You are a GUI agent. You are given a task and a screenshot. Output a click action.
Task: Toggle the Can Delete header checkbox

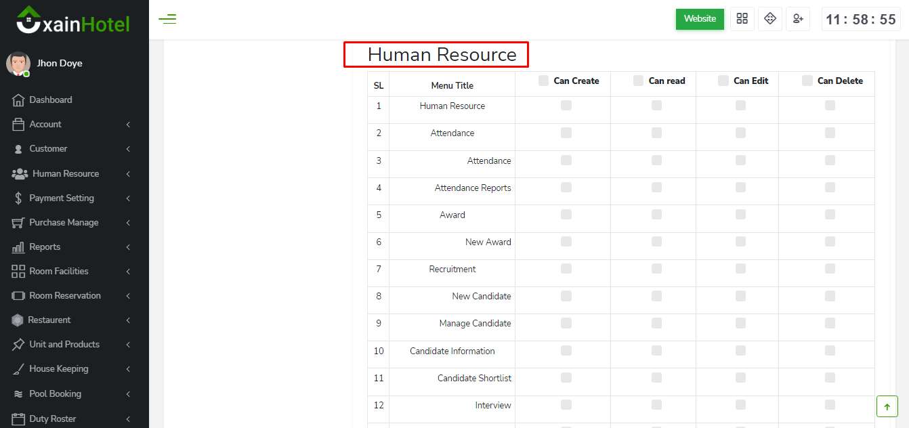[807, 81]
